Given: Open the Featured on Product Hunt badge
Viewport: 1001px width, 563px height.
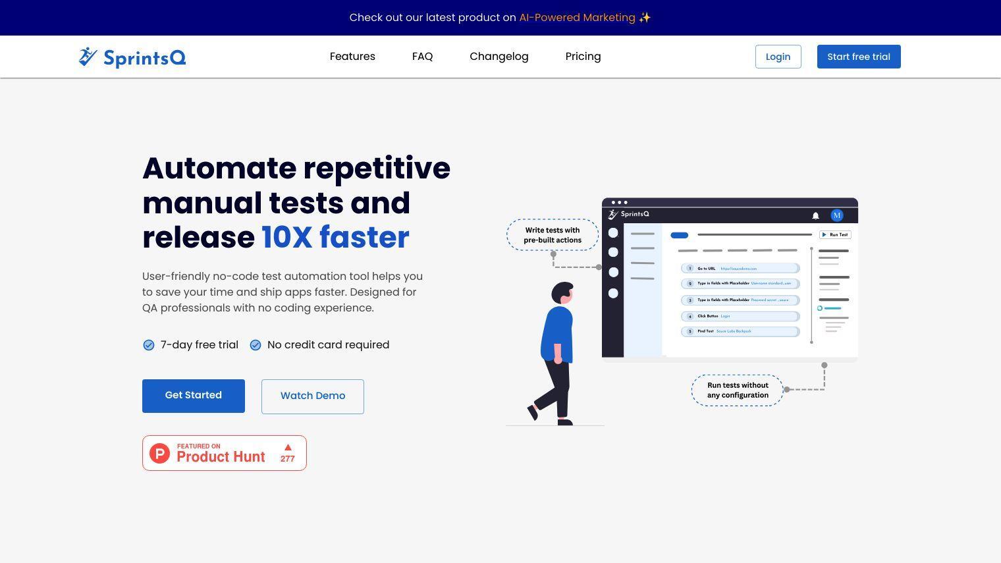Looking at the screenshot, I should (225, 453).
